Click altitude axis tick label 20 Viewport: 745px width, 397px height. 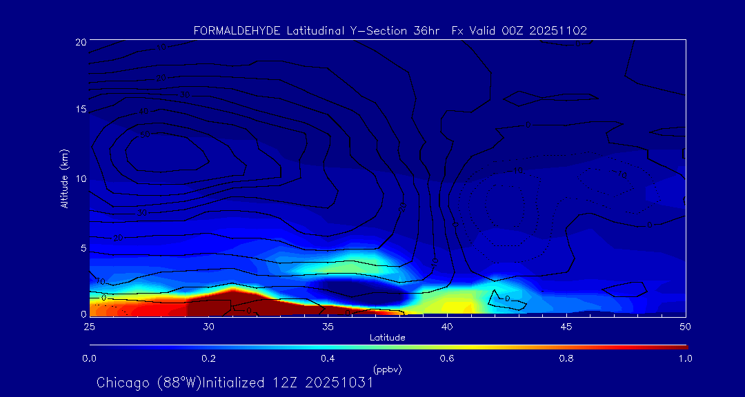pos(80,42)
